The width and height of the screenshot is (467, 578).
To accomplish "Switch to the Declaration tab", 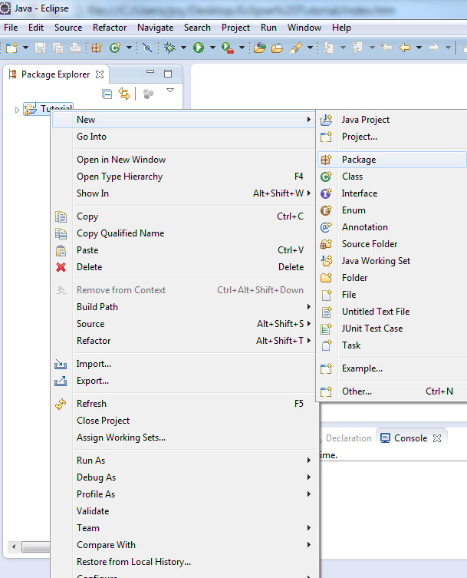I will pos(348,438).
